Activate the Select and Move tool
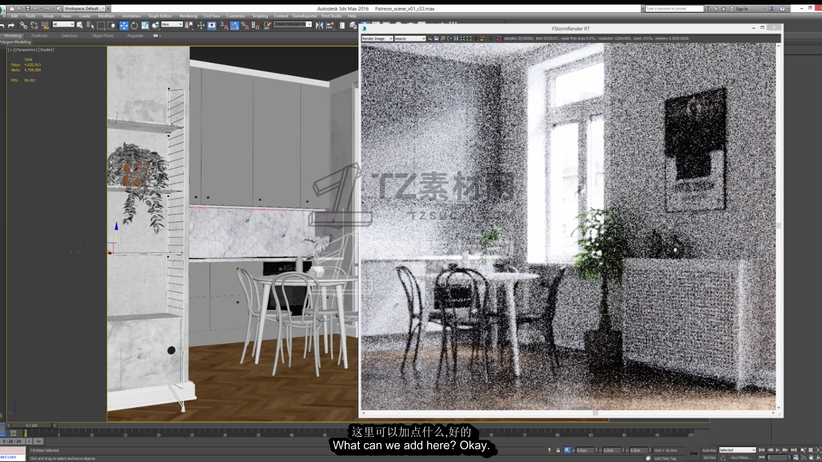The height and width of the screenshot is (462, 822). 124,25
